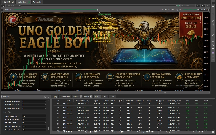Click entry price cell 4468.44
The image size is (216, 135).
point(130,127)
